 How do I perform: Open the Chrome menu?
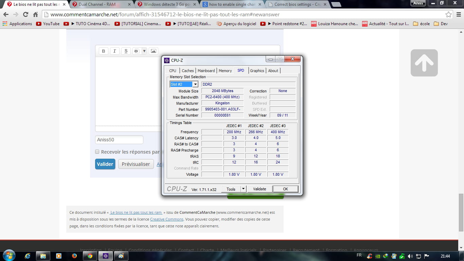pyautogui.click(x=458, y=15)
